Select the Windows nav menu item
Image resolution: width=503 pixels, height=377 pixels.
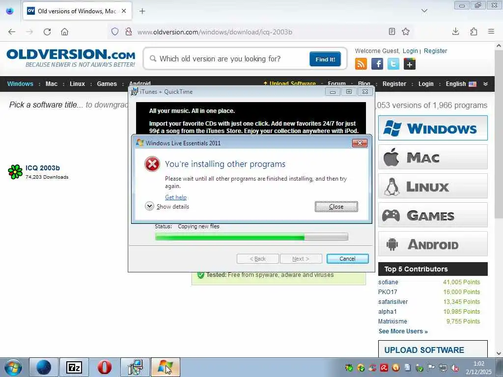point(20,84)
